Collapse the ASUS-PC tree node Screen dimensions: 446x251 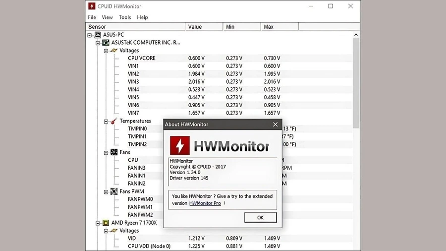(x=90, y=35)
